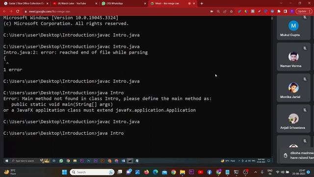Open the zoom magnifier in address bar
Image resolution: width=314 pixels, height=177 pixels.
[x=218, y=11]
